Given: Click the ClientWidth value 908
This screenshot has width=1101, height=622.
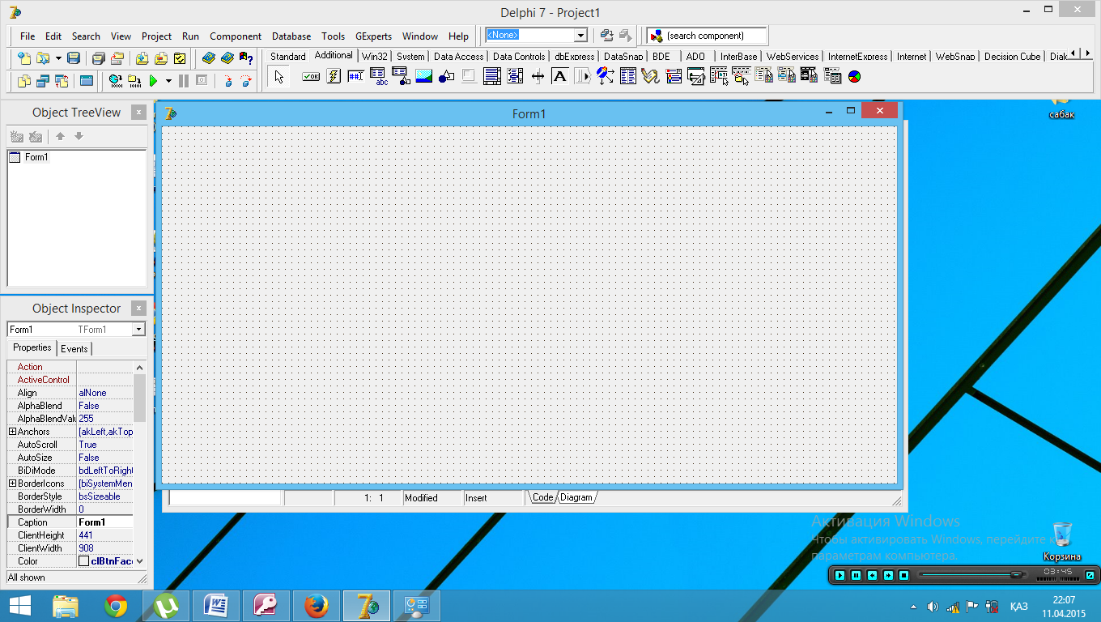Looking at the screenshot, I should (105, 548).
